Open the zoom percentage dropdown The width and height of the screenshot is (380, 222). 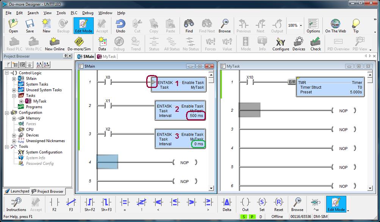301,26
